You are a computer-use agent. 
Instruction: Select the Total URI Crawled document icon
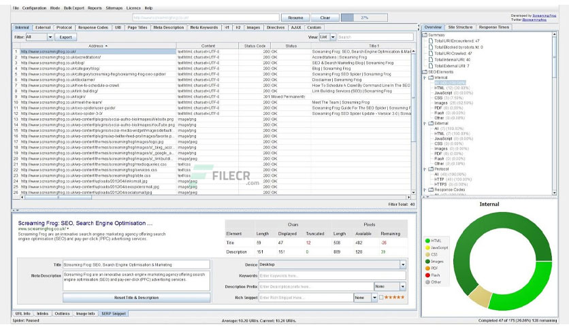tap(431, 53)
